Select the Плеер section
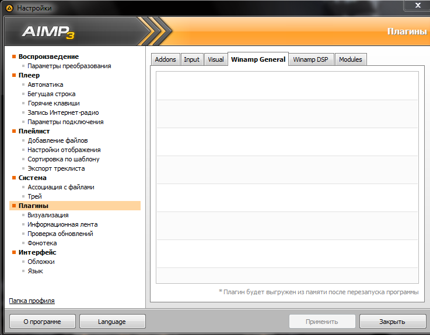The image size is (430, 335). [29, 75]
